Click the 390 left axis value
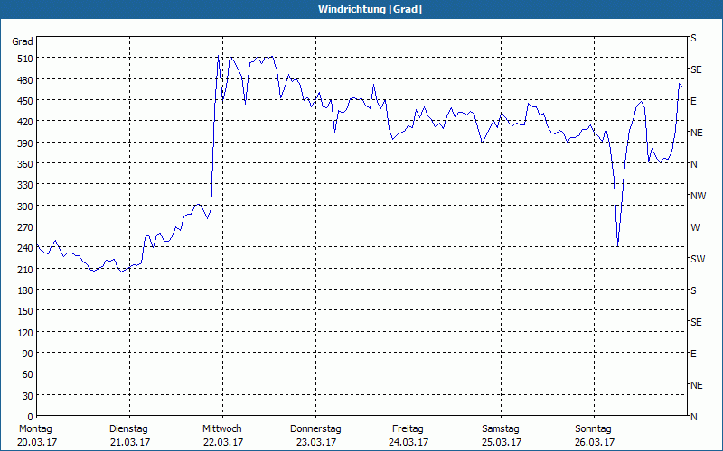723x451 pixels. click(26, 143)
